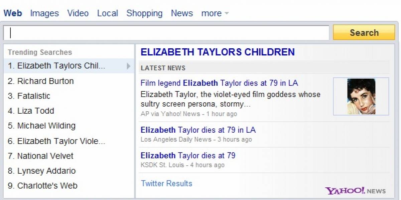401x200 pixels.
Task: Open the Video search tab
Action: pos(78,13)
